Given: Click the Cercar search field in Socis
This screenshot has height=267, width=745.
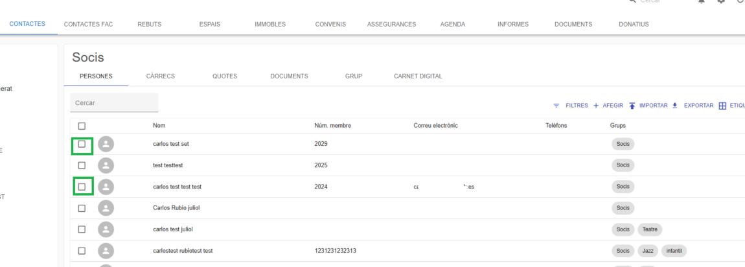Looking at the screenshot, I should tap(114, 102).
